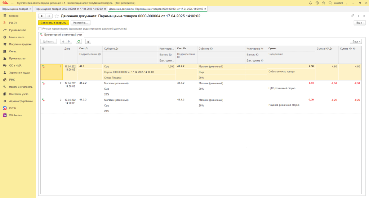
Task: Open the form's three-dot options menu
Action: coord(358,16)
